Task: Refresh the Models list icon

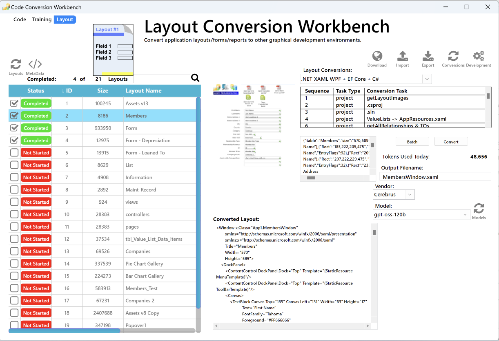Action: pos(479,209)
